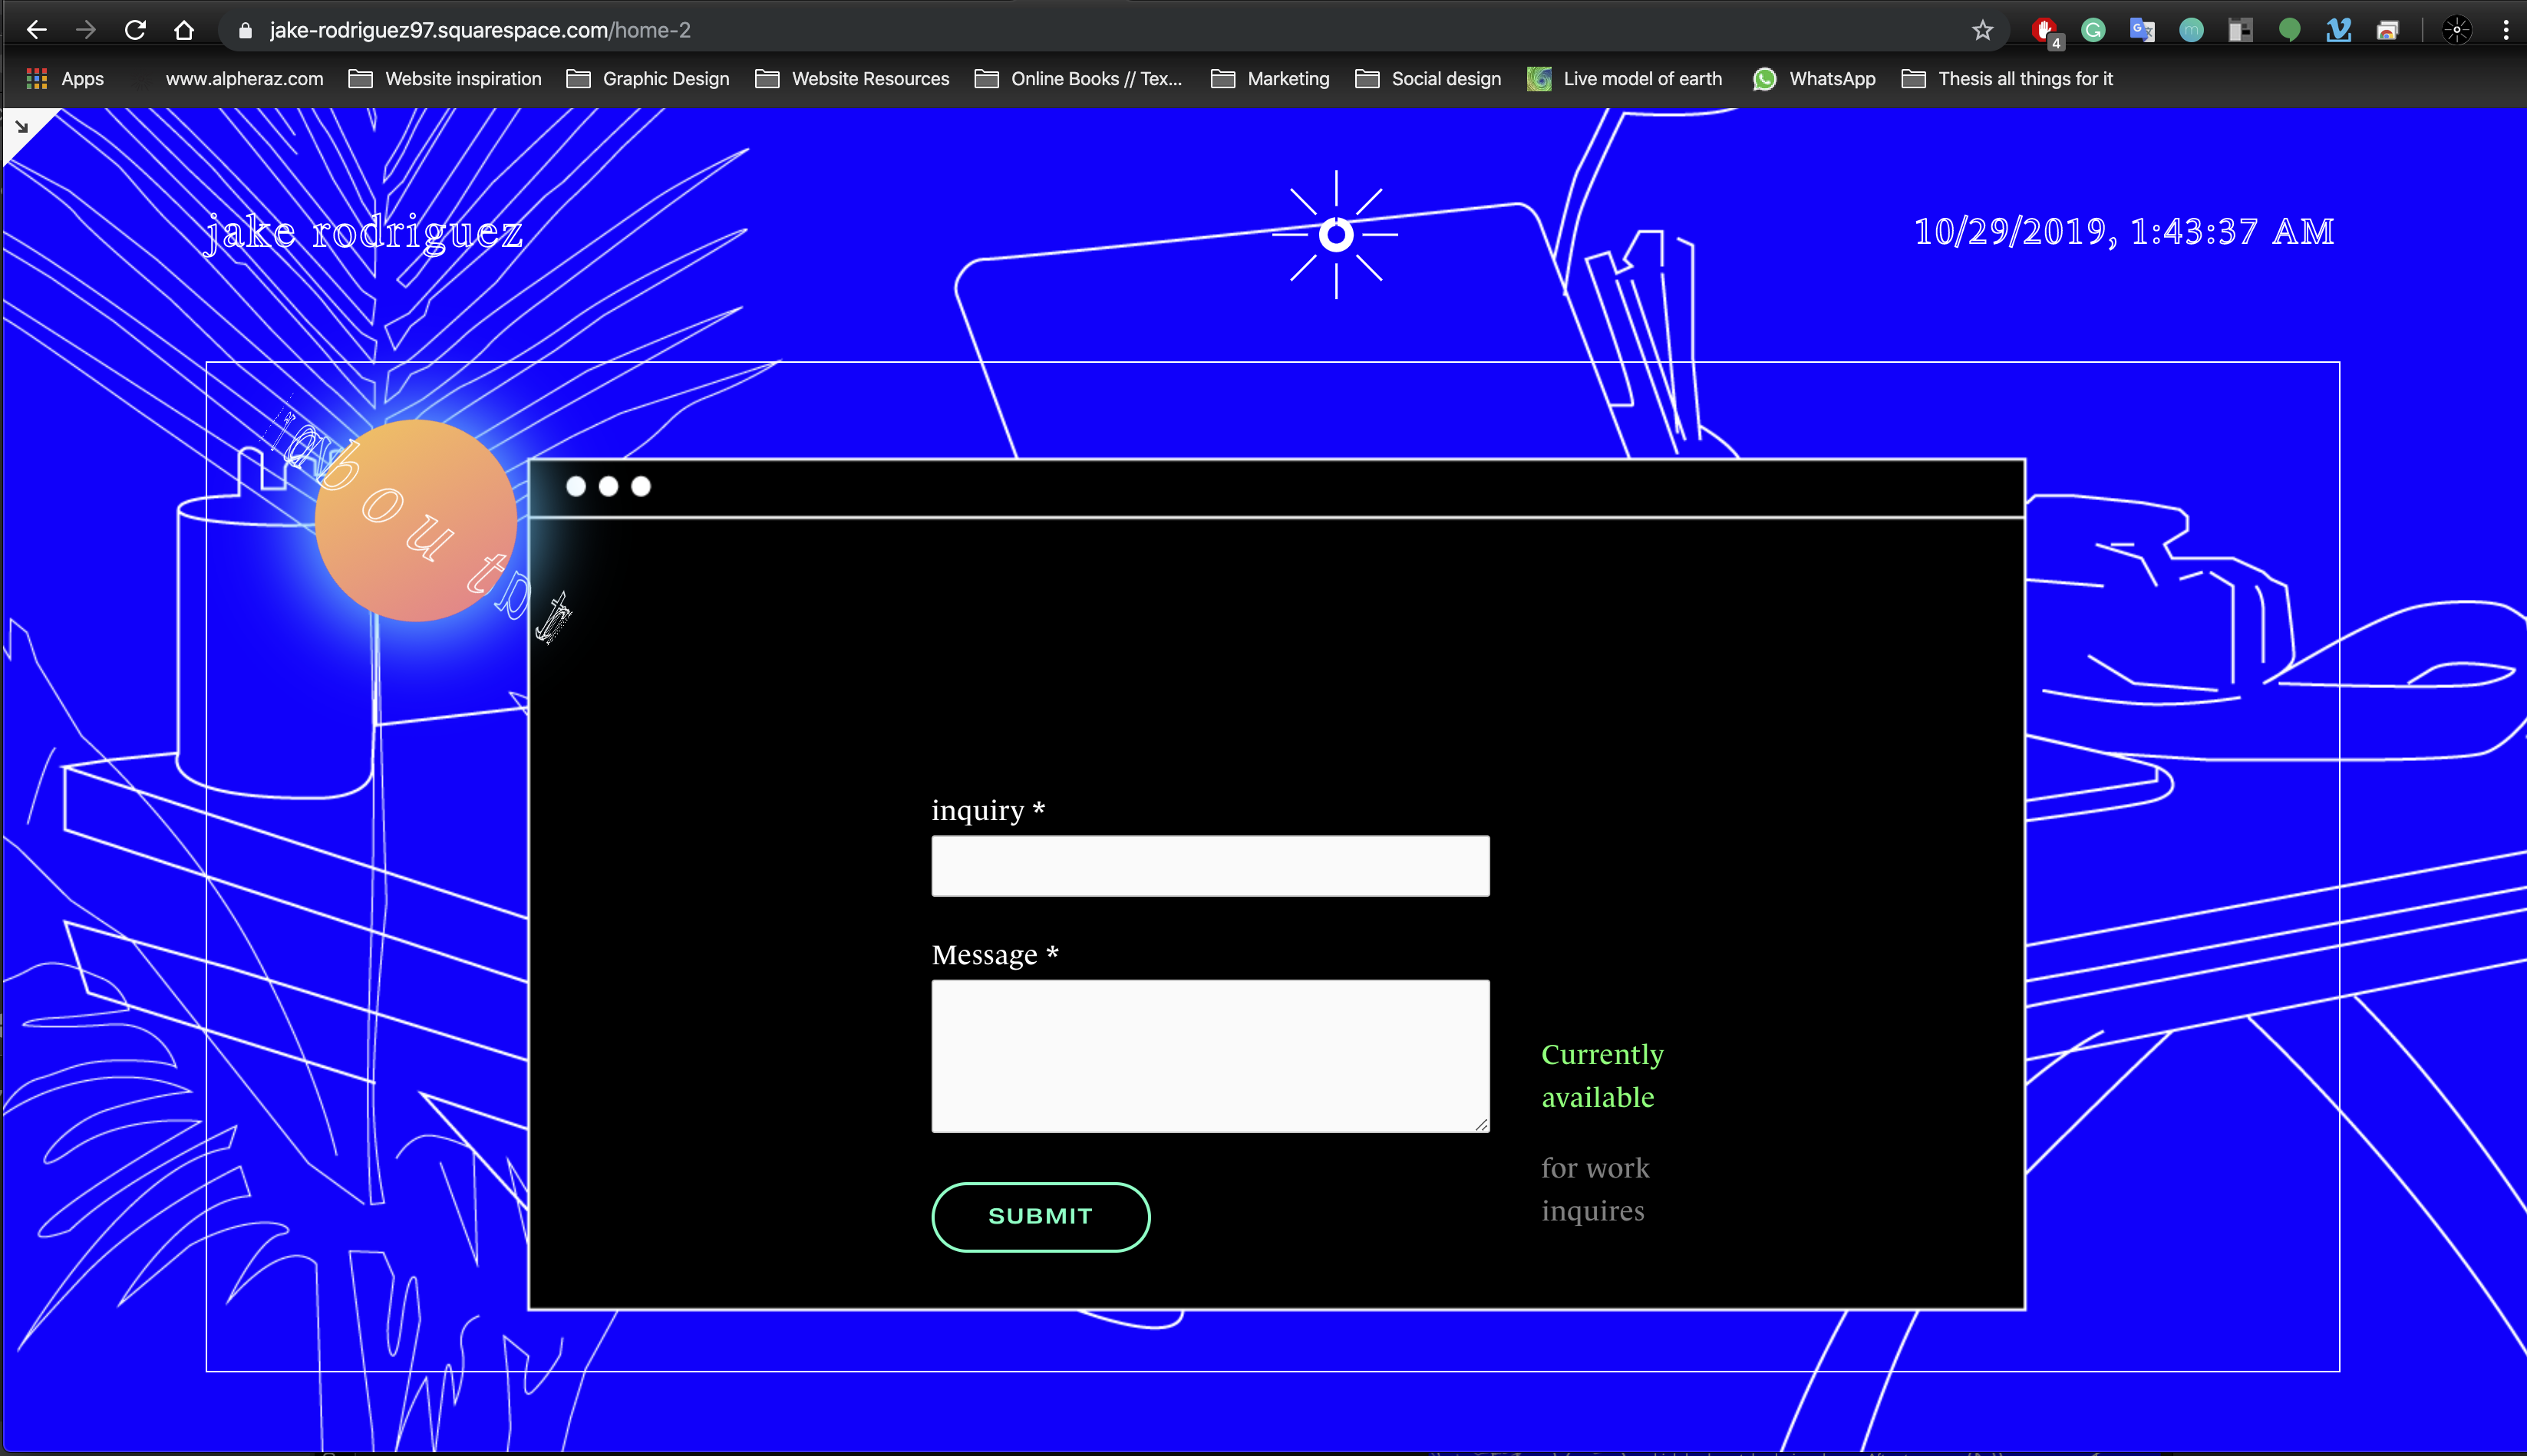
Task: Click the orange gradient about circle
Action: (x=415, y=520)
